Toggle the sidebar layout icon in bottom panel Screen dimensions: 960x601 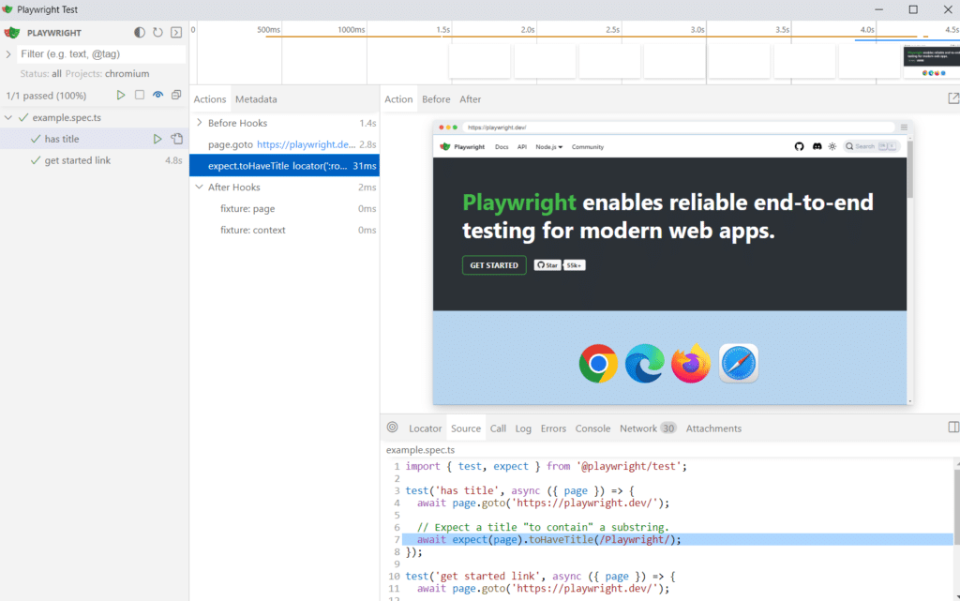[953, 428]
